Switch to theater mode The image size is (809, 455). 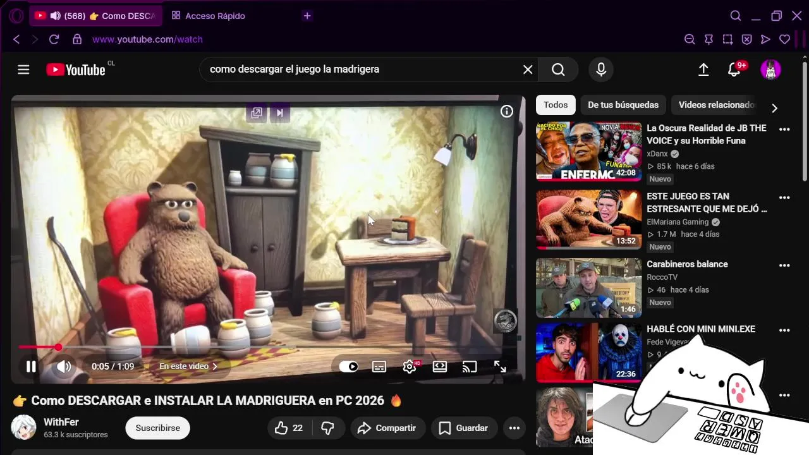pyautogui.click(x=440, y=367)
